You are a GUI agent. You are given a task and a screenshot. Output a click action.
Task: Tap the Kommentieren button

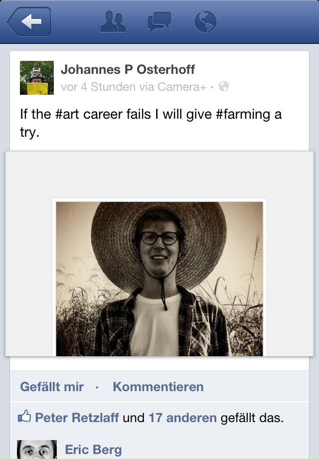(158, 387)
